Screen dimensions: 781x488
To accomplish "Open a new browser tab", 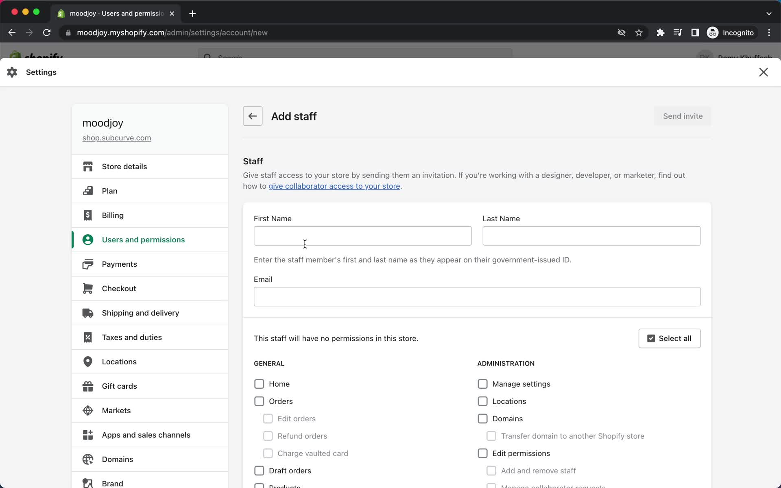I will click(x=192, y=13).
